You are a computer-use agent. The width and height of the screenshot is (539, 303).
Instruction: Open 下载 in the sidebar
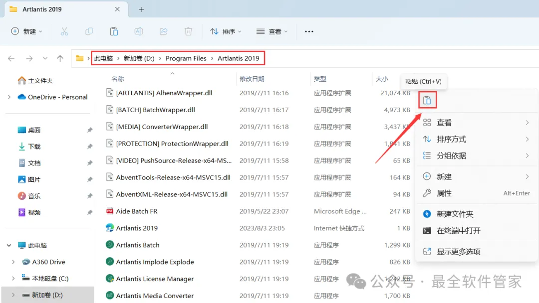29,147
